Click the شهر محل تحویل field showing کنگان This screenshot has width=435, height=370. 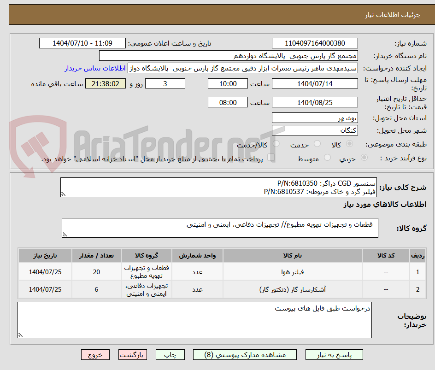click(x=315, y=130)
